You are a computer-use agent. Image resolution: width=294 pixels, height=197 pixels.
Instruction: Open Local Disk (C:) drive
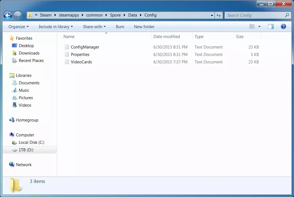coord(31,142)
